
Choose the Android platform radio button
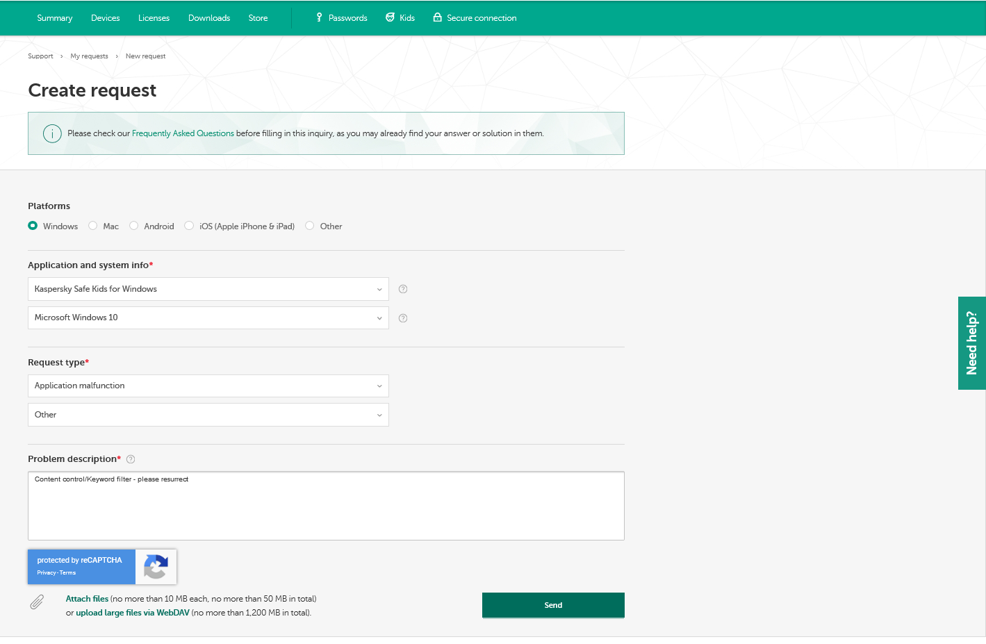(133, 226)
